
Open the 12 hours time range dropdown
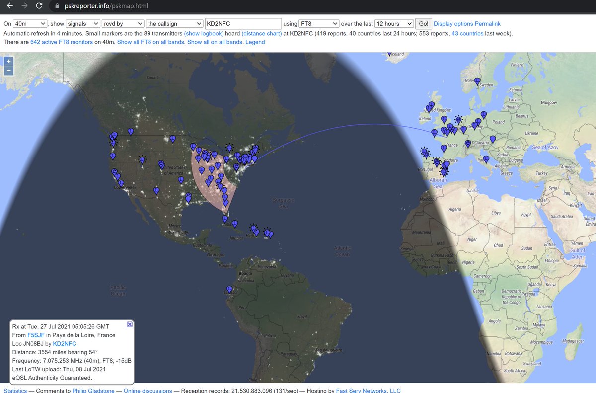[x=394, y=23]
